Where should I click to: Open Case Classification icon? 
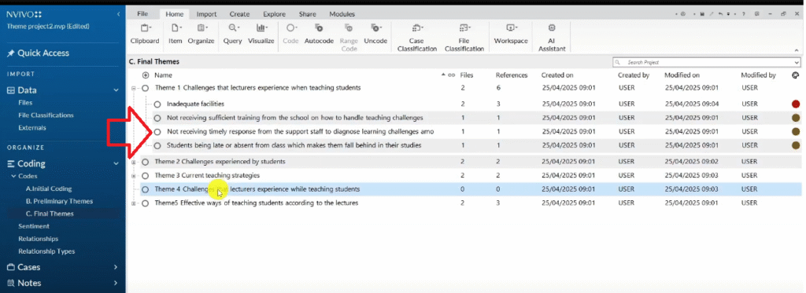[416, 27]
